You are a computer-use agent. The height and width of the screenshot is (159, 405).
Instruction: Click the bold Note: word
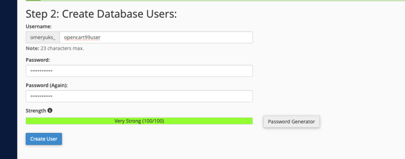click(x=32, y=48)
